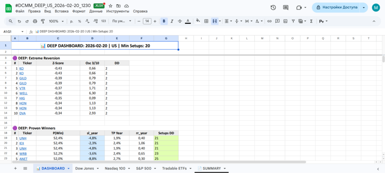Image resolution: width=385 pixels, height=173 pixels.
Task: Show the all sheets list
Action: pos(25,168)
